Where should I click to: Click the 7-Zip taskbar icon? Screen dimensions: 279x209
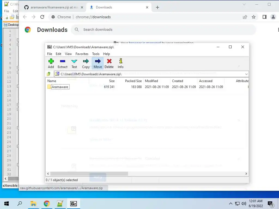tap(74, 204)
